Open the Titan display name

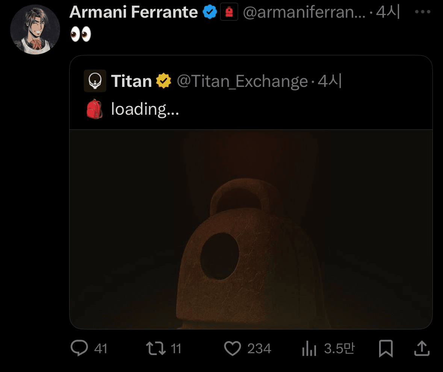pos(131,81)
